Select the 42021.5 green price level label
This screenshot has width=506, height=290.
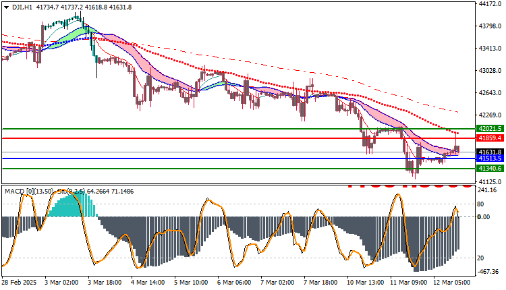tap(490, 129)
